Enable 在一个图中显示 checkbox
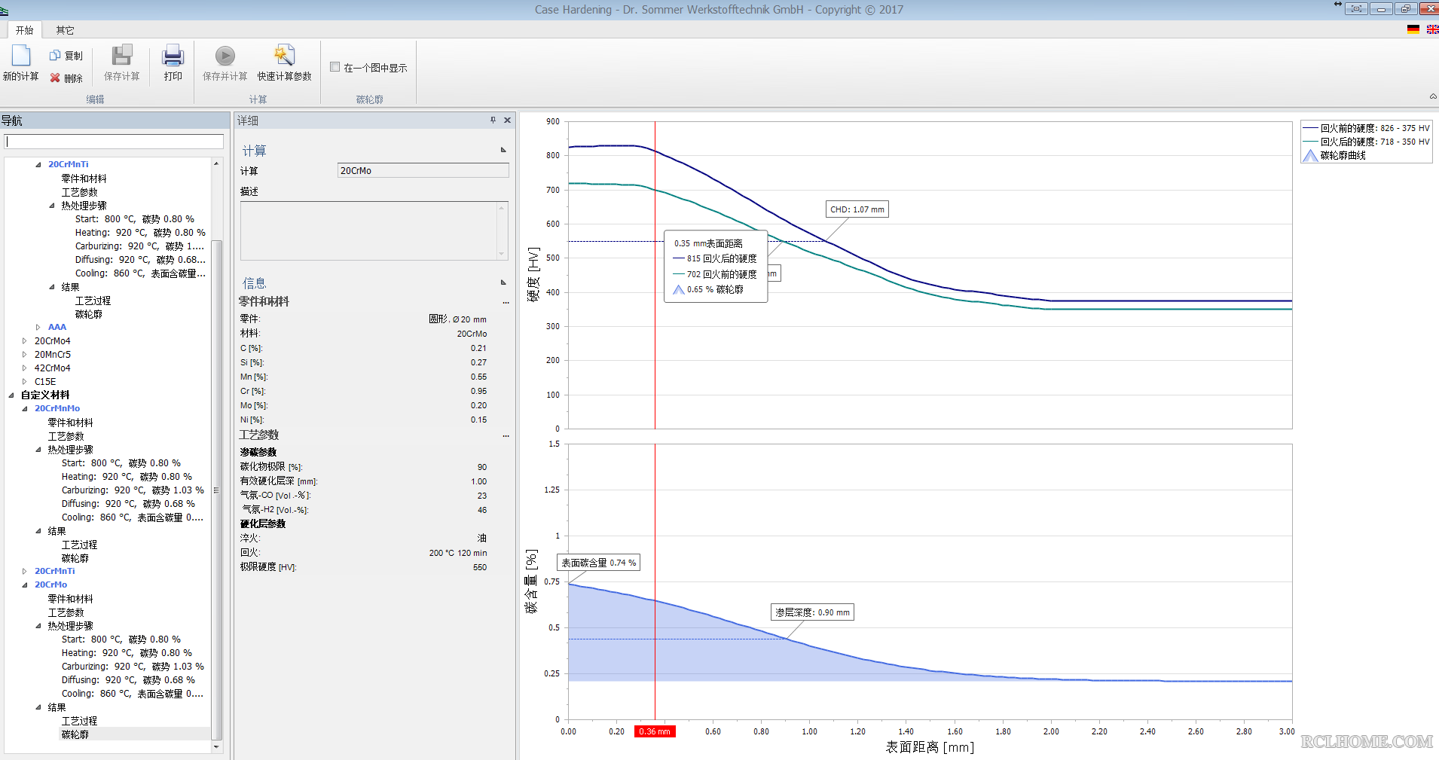The width and height of the screenshot is (1439, 760). pos(335,67)
